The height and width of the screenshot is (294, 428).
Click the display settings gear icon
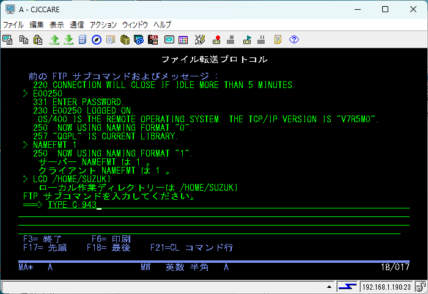tap(139, 40)
